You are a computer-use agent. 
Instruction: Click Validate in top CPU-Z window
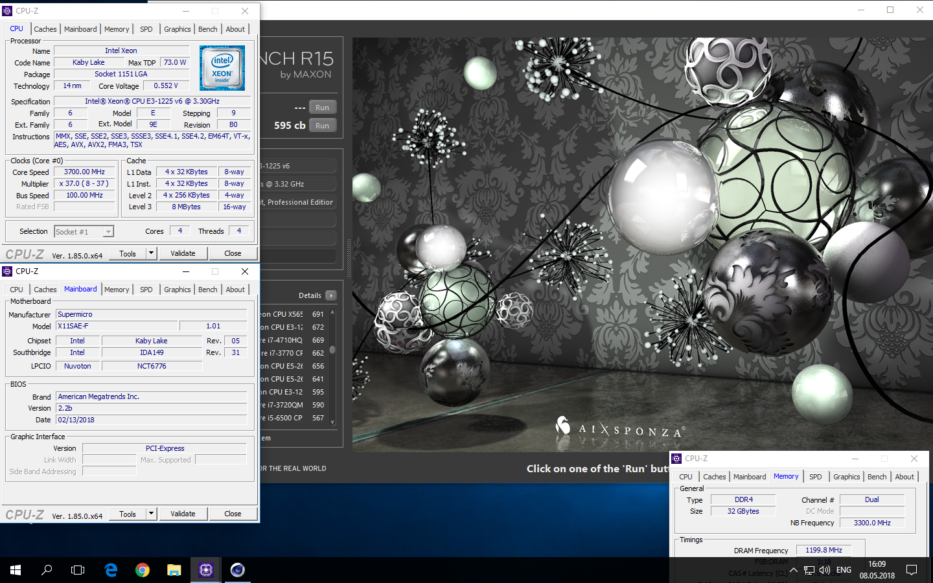coord(183,253)
